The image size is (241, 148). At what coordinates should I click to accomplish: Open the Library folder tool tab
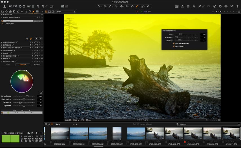(x=3, y=12)
